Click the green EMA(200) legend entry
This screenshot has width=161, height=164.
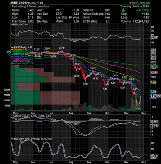pos(20,52)
